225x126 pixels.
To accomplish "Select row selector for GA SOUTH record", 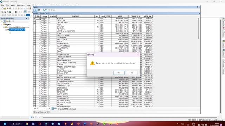I will pyautogui.click(x=34, y=21).
